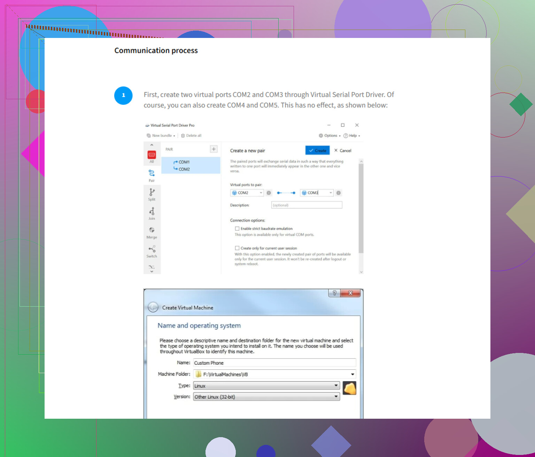The image size is (535, 457).
Task: Select the Join tool icon
Action: (x=152, y=212)
